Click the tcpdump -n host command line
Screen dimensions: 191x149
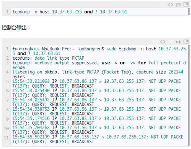70,12
